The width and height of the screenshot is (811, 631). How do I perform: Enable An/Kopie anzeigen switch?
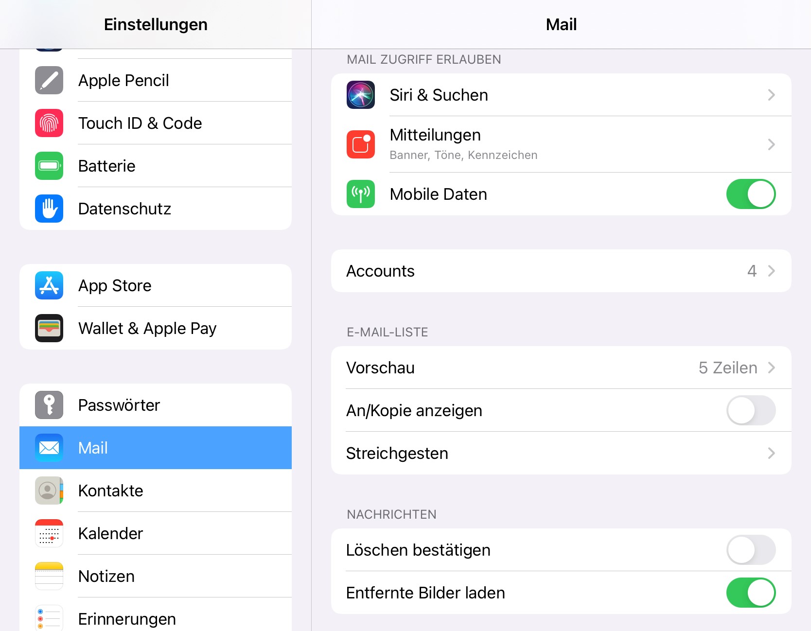point(751,410)
